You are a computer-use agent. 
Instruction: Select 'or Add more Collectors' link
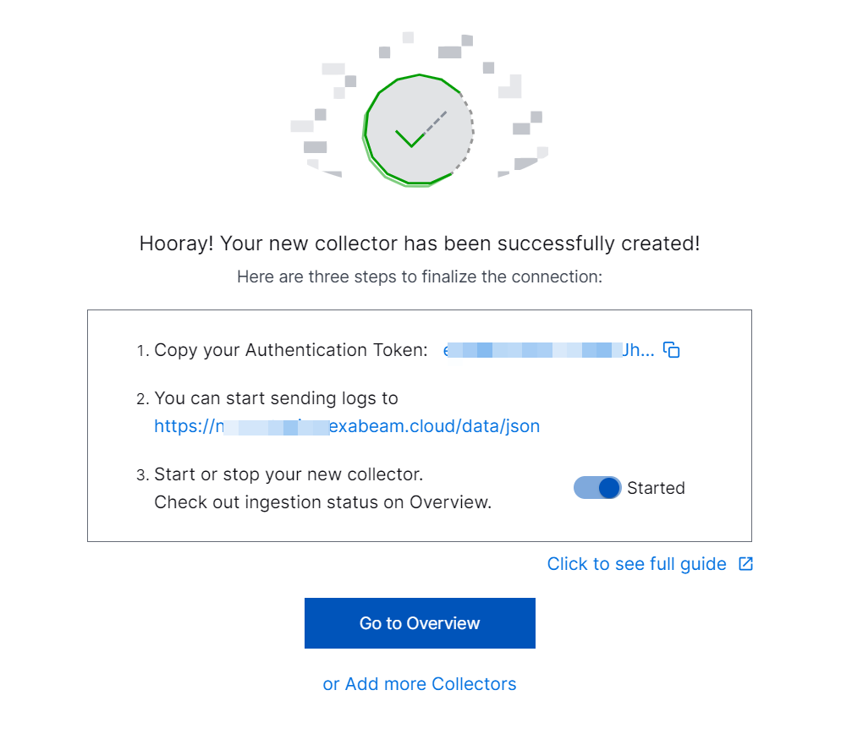click(x=420, y=684)
